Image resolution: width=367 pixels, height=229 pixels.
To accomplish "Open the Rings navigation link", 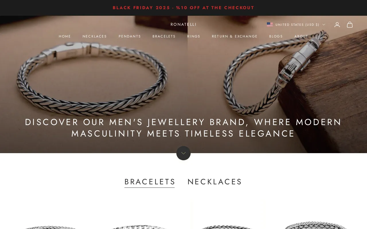I will [194, 36].
